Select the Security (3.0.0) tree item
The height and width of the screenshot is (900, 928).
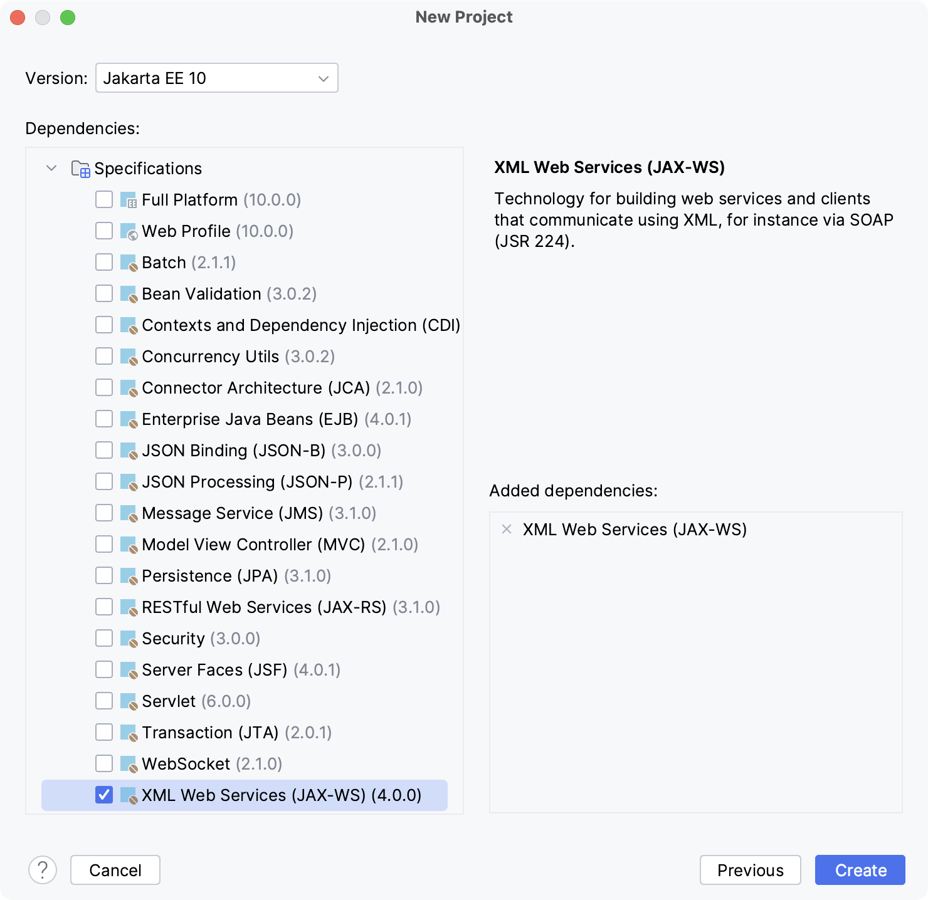(x=201, y=638)
